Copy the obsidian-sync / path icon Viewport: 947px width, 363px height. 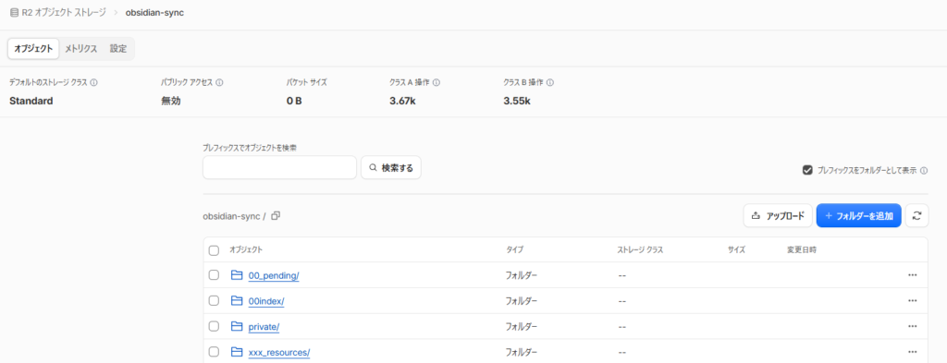tap(276, 215)
